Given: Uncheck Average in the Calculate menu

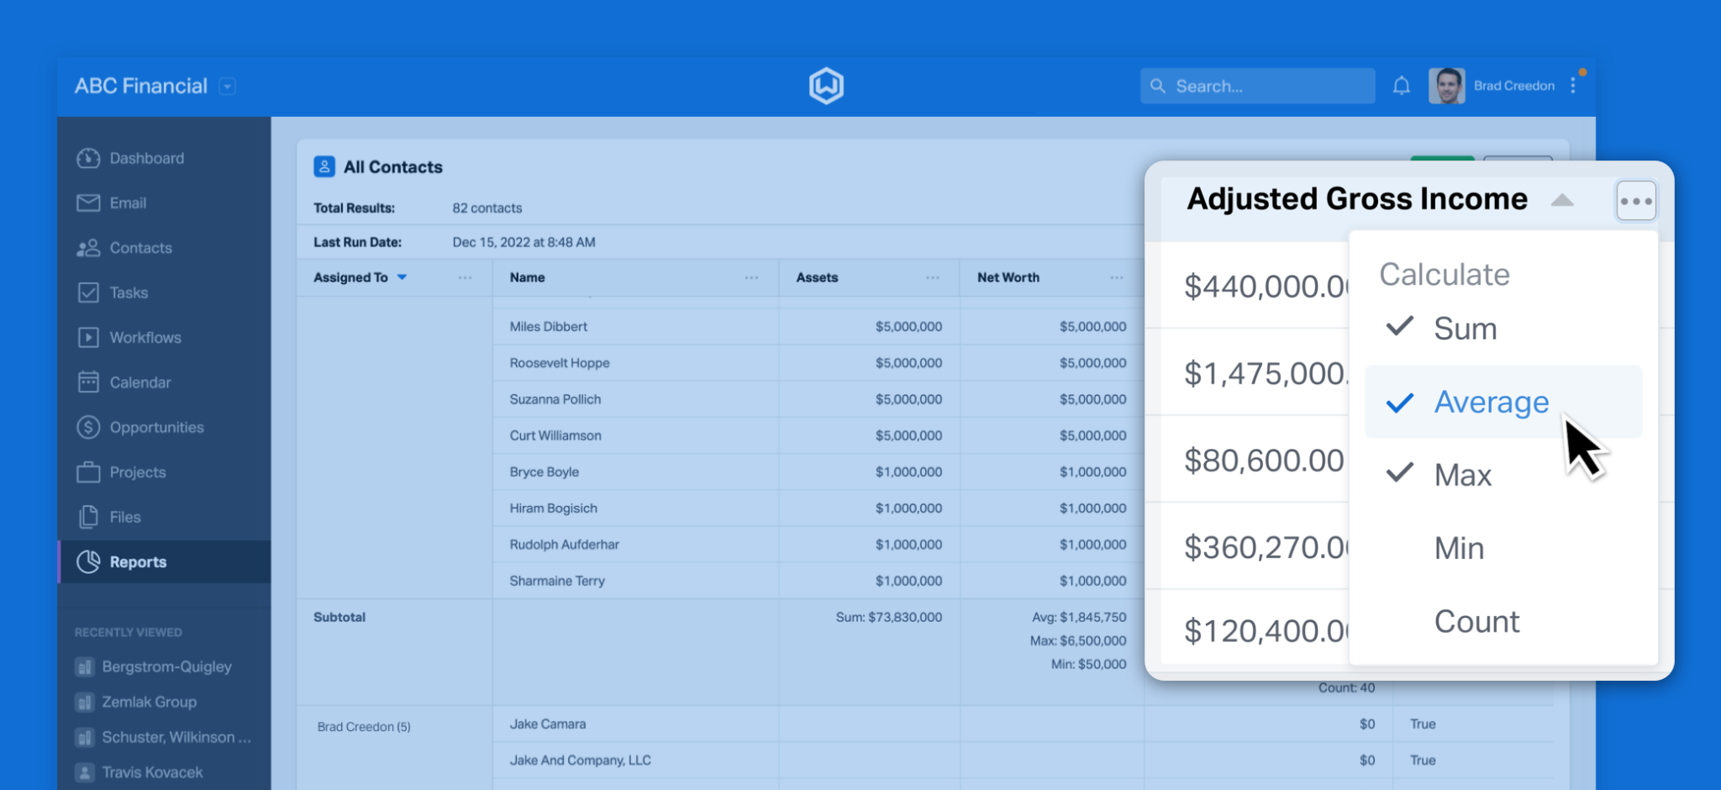Looking at the screenshot, I should click(x=1492, y=402).
